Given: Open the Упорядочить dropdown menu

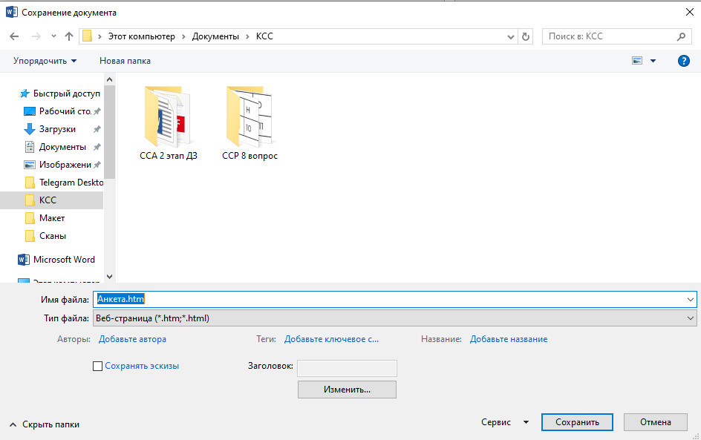Looking at the screenshot, I should [45, 61].
